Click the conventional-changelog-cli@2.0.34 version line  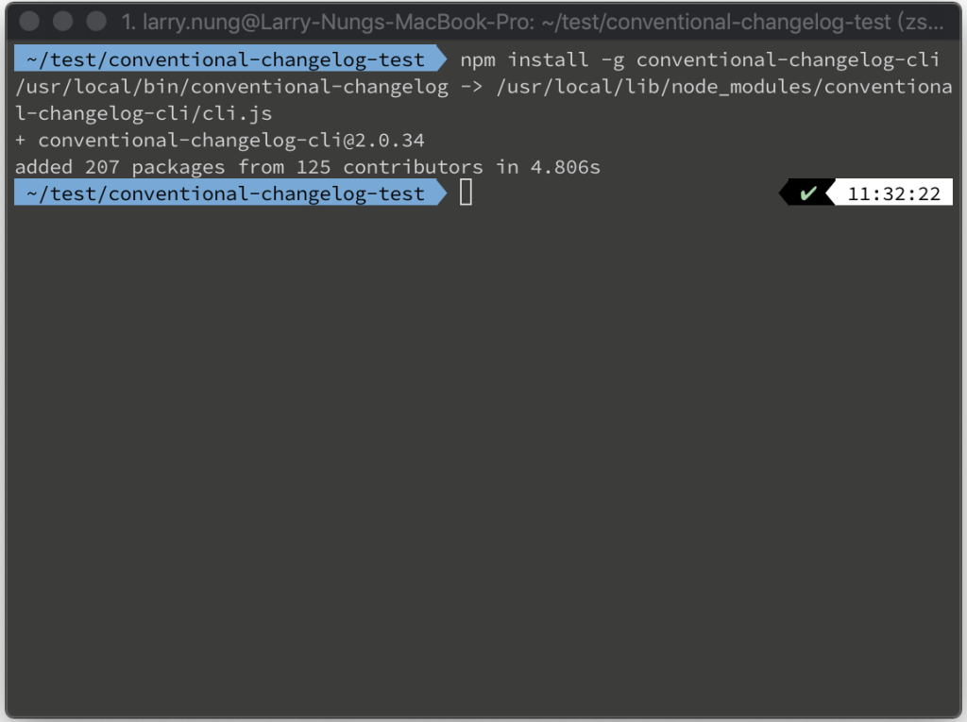click(x=231, y=141)
